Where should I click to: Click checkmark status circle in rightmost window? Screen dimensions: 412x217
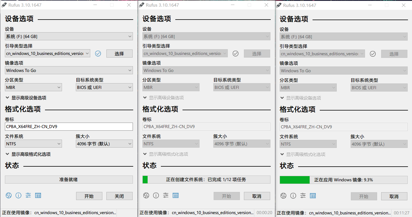pyautogui.click(x=373, y=54)
